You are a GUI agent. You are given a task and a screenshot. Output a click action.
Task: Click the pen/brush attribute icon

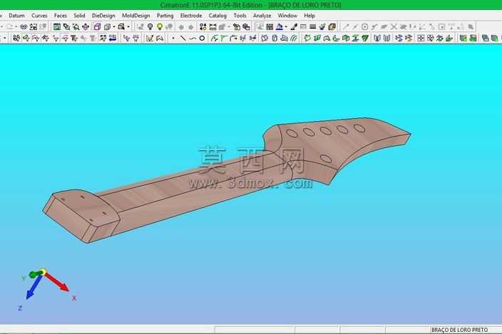(294, 27)
